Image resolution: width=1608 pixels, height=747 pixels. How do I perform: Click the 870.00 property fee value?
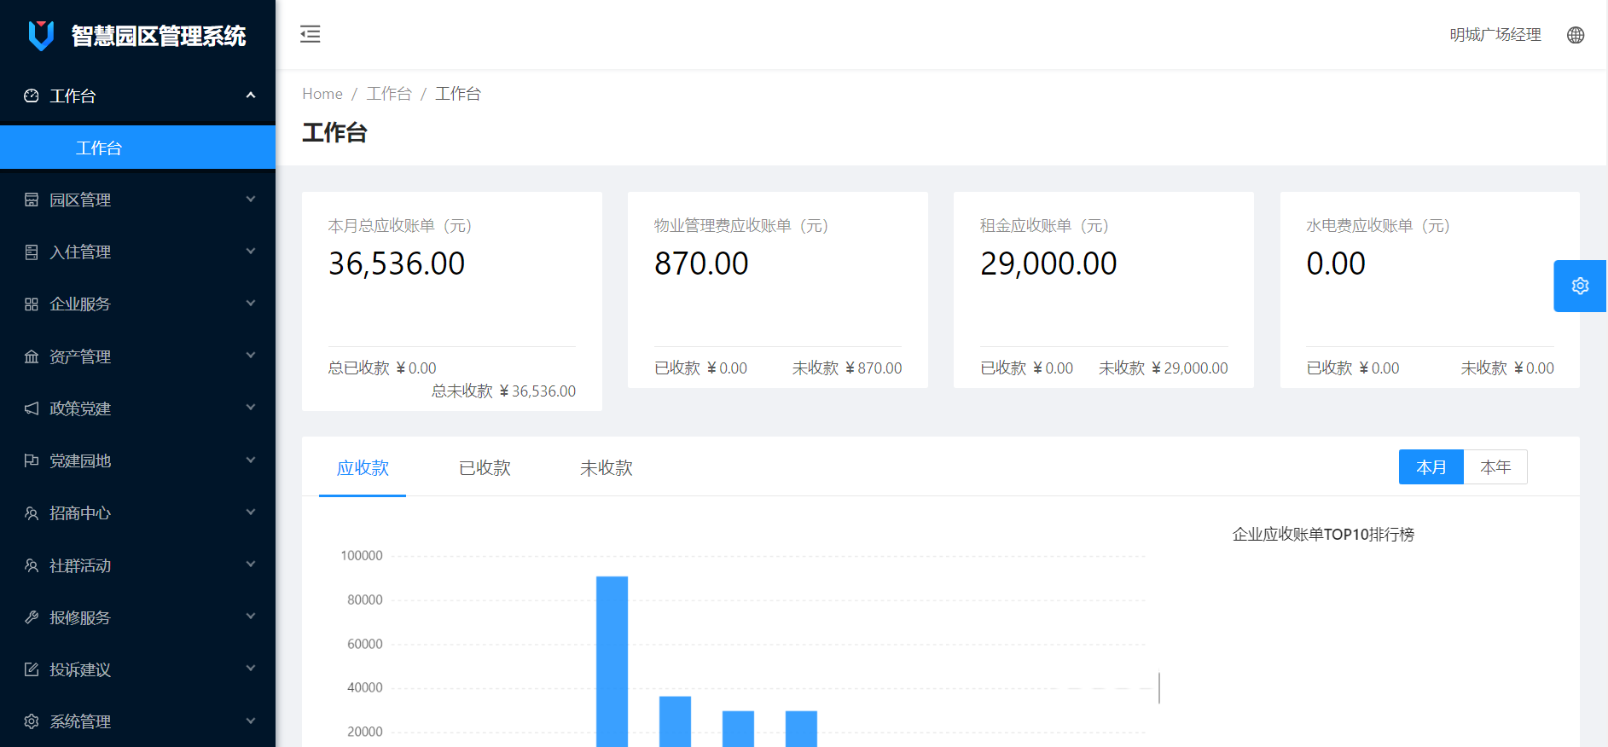701,263
